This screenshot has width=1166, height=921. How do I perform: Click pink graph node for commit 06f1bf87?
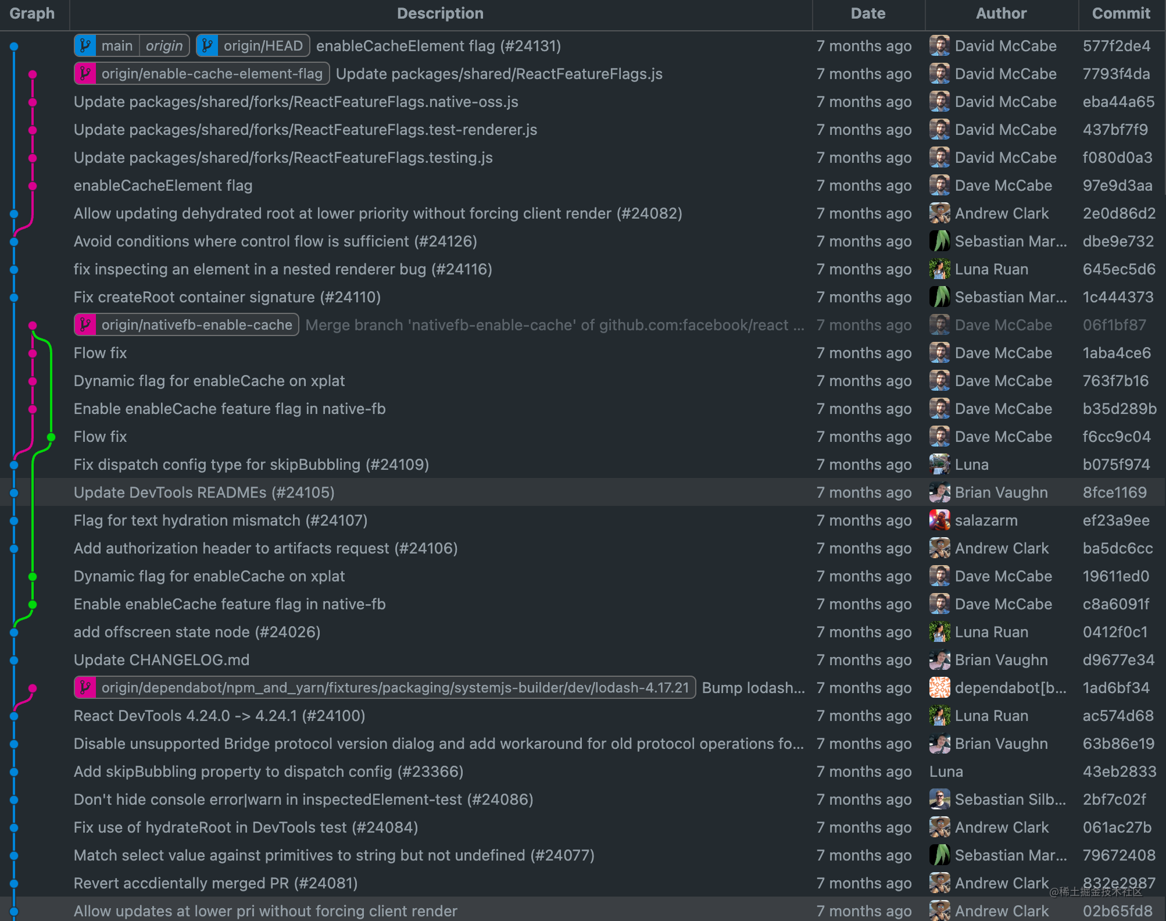pyautogui.click(x=33, y=326)
